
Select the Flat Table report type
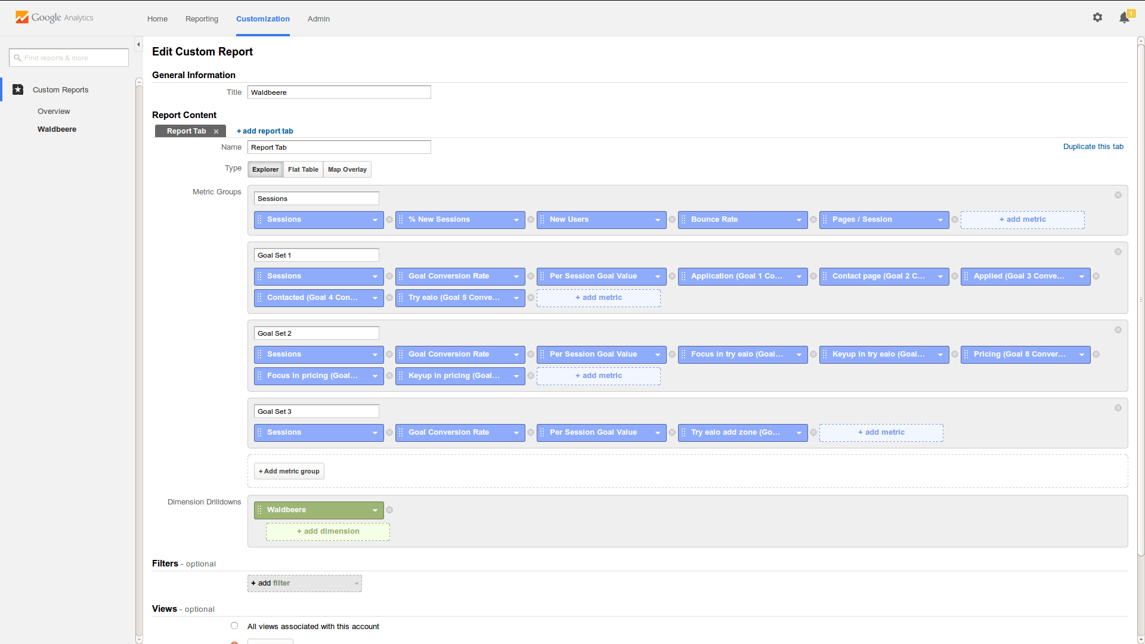[x=303, y=170]
